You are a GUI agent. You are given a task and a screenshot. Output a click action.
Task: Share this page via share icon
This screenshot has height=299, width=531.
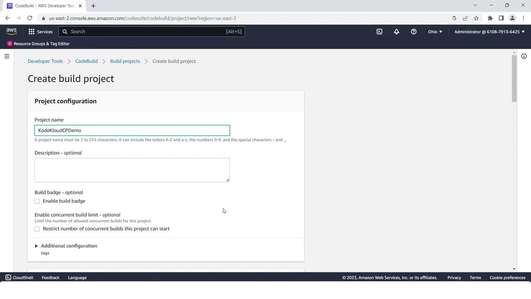465,18
